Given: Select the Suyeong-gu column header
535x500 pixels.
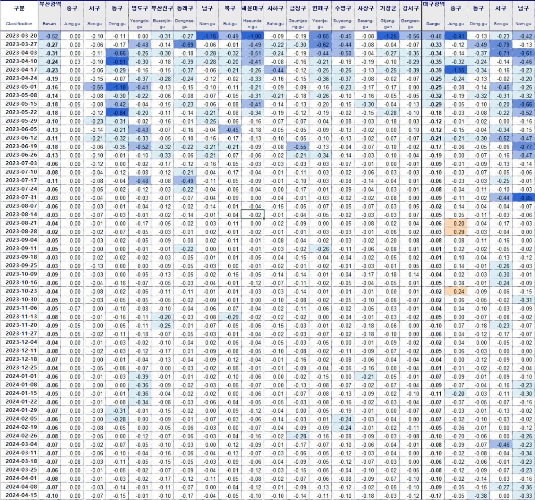Looking at the screenshot, I should [x=343, y=15].
